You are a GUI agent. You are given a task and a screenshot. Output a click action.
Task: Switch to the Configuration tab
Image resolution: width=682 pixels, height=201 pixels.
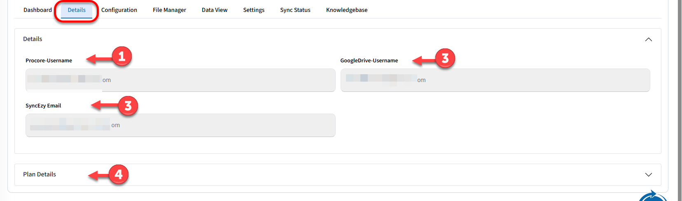pyautogui.click(x=119, y=10)
